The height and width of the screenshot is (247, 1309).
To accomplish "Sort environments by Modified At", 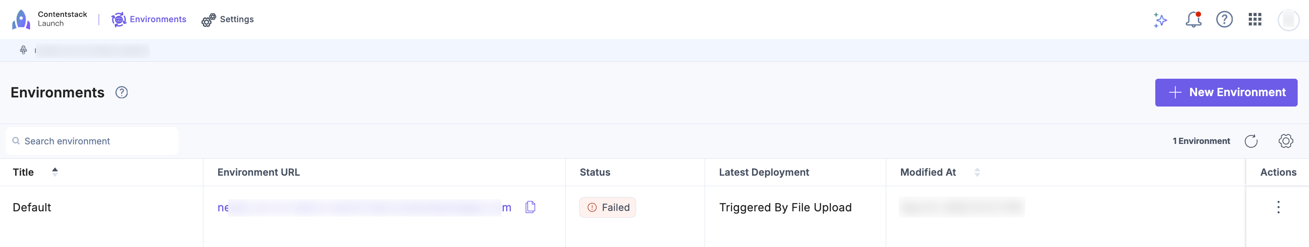I will [x=977, y=172].
